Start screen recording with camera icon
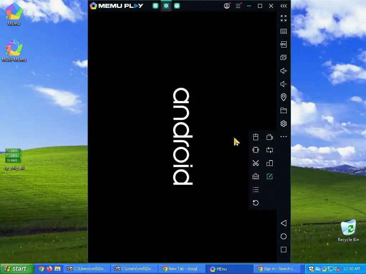Screen dimensions: 366x274 coord(269,137)
